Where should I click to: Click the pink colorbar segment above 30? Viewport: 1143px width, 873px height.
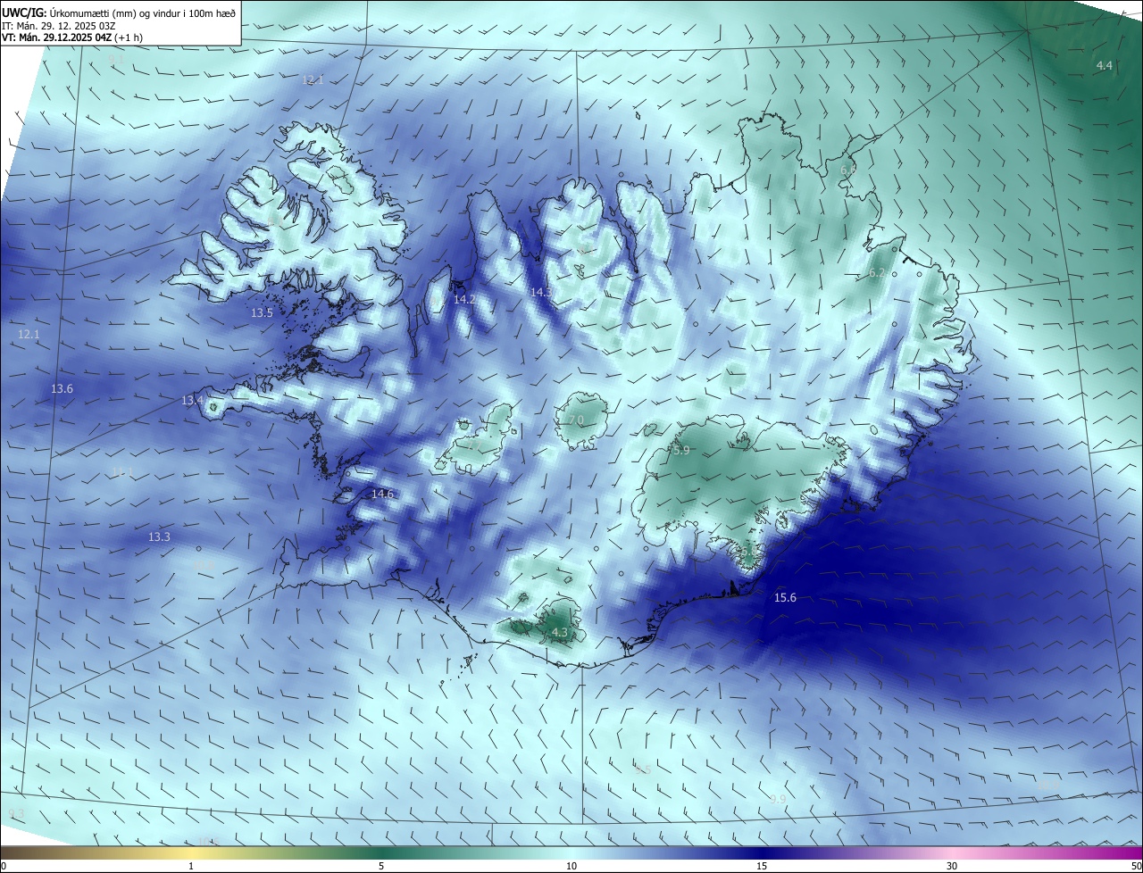coord(952,853)
